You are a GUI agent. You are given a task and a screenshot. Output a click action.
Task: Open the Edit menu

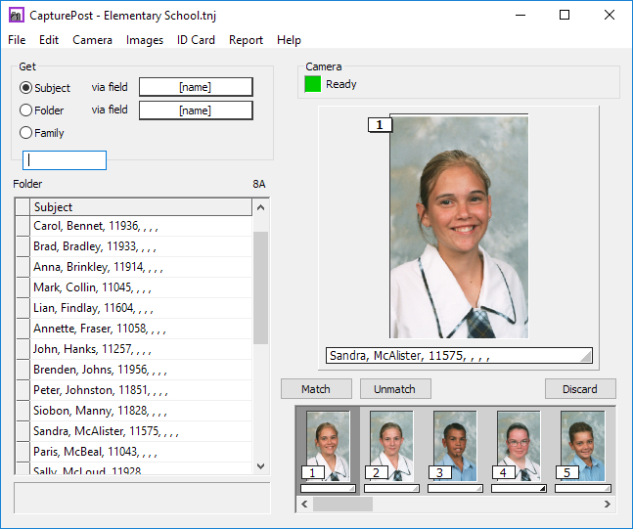point(49,40)
